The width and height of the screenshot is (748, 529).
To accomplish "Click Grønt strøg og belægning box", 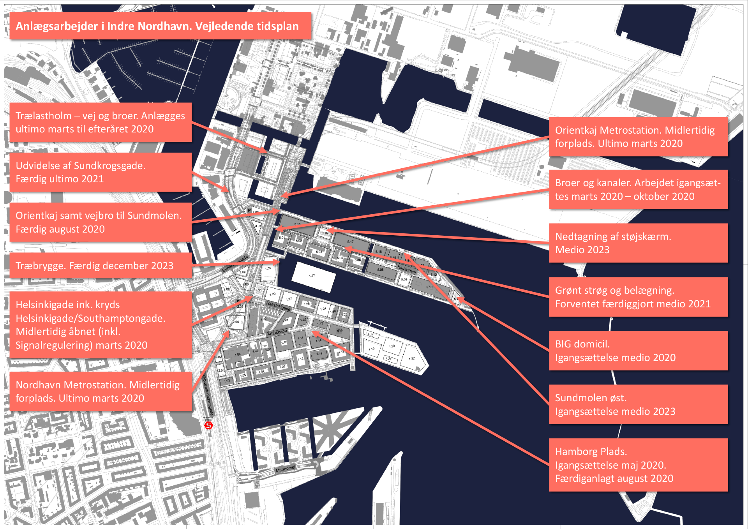I will pyautogui.click(x=638, y=297).
